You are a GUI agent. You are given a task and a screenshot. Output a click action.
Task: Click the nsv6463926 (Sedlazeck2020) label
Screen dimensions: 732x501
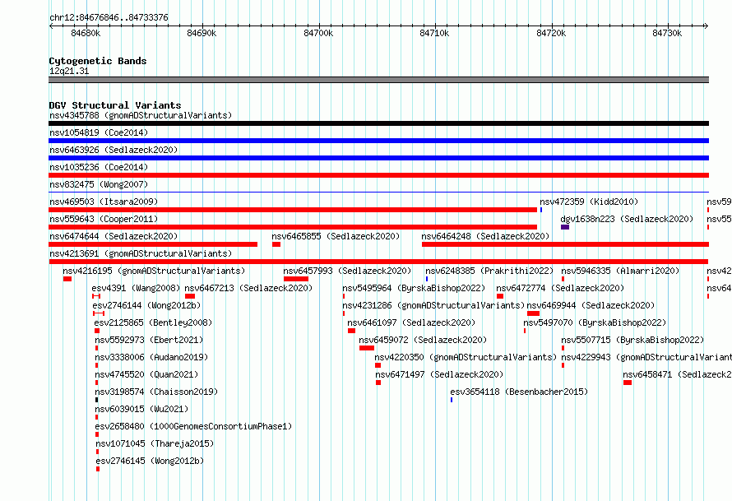[x=114, y=150]
